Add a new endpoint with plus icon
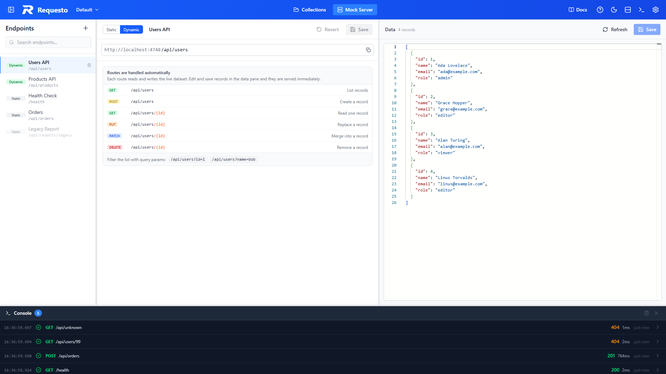This screenshot has width=666, height=374. pyautogui.click(x=86, y=28)
